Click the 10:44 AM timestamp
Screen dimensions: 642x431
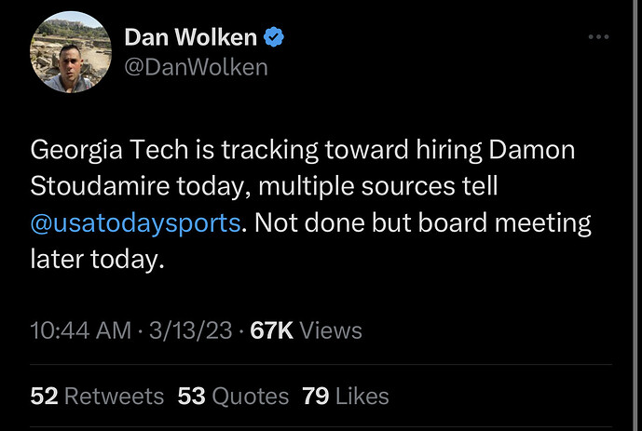[79, 330]
